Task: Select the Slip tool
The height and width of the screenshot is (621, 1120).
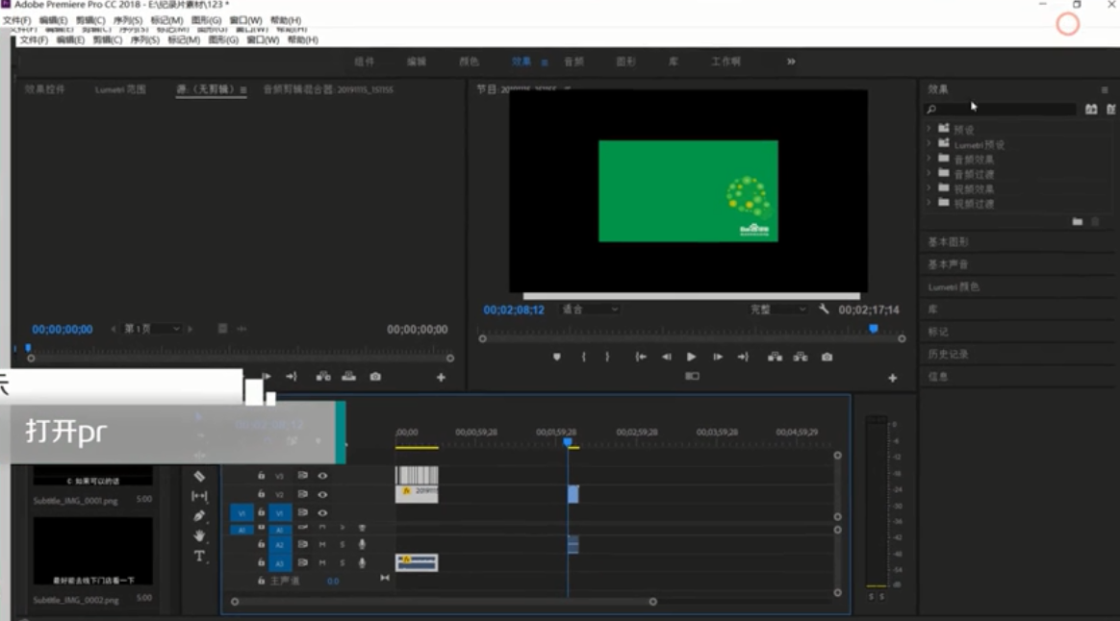Action: click(199, 495)
